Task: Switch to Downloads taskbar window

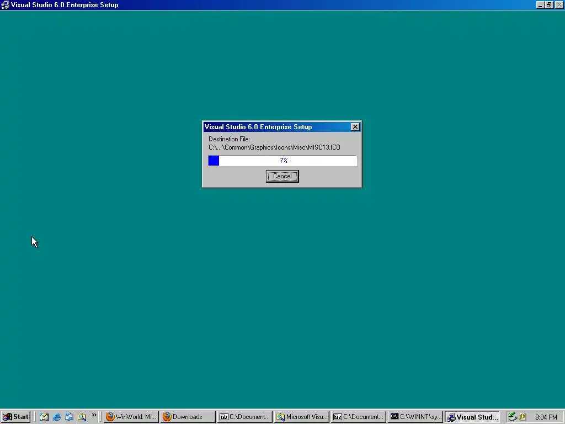Action: click(188, 417)
